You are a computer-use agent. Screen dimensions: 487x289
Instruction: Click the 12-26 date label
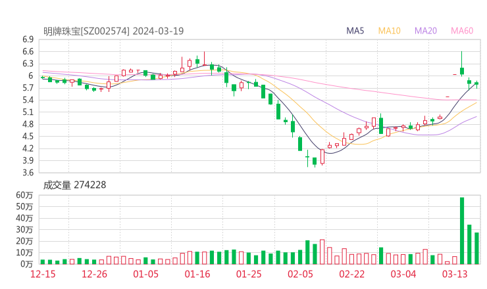[x=94, y=274]
